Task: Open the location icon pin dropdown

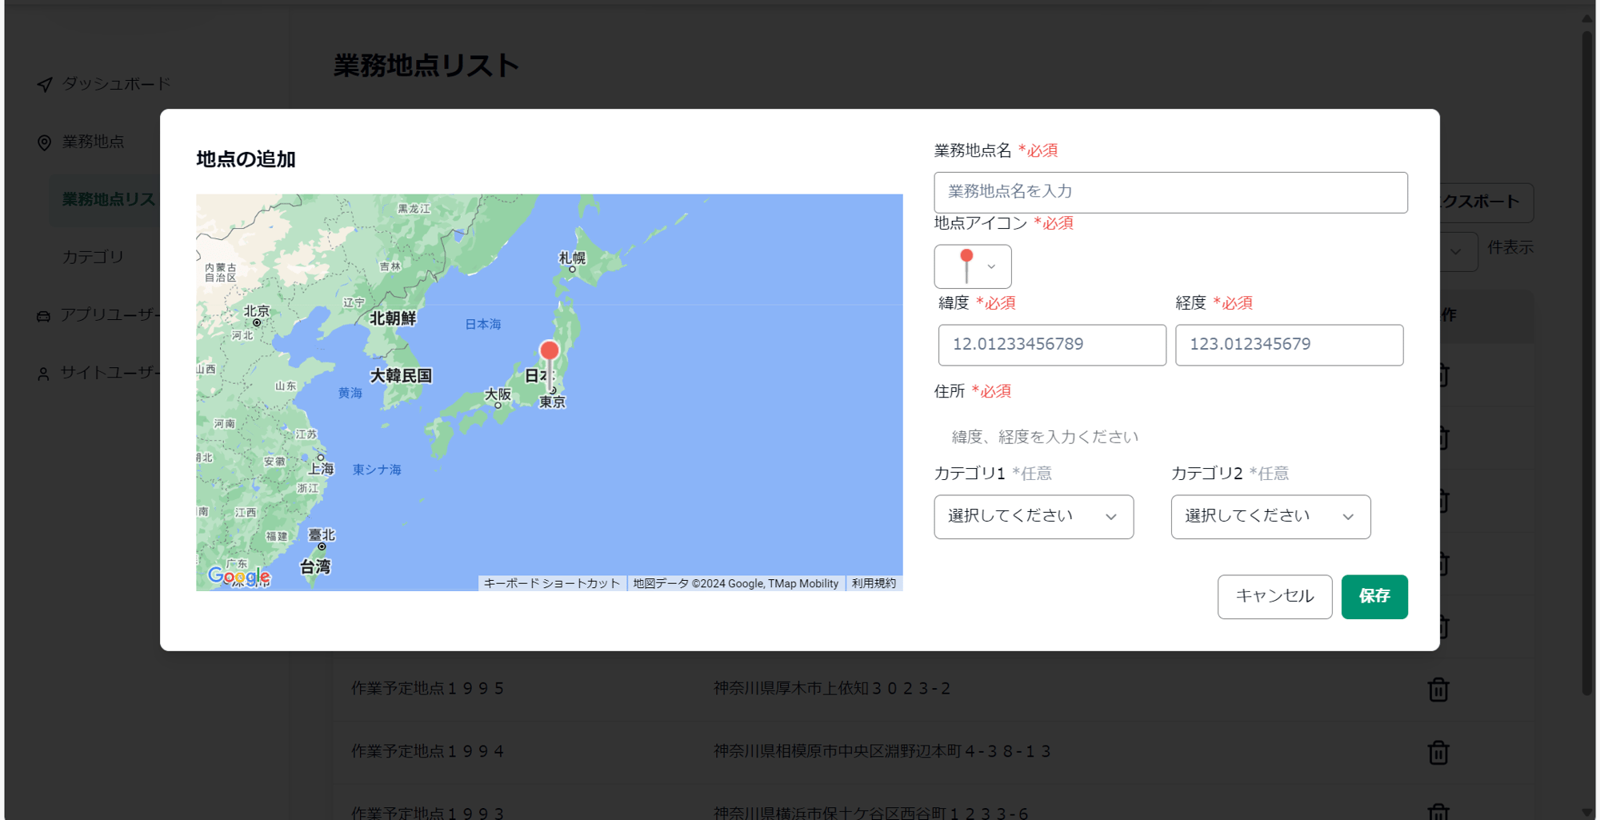Action: (x=973, y=266)
